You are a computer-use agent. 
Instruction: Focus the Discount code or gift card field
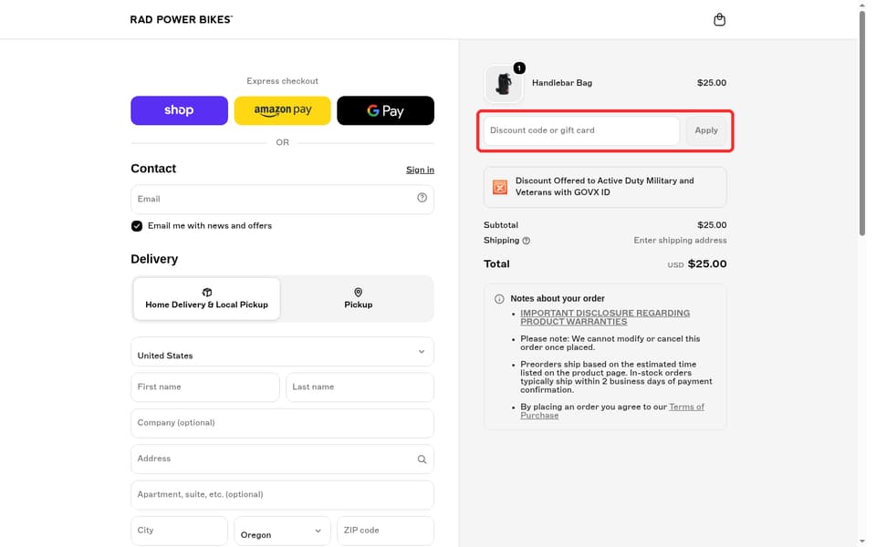[x=581, y=130]
